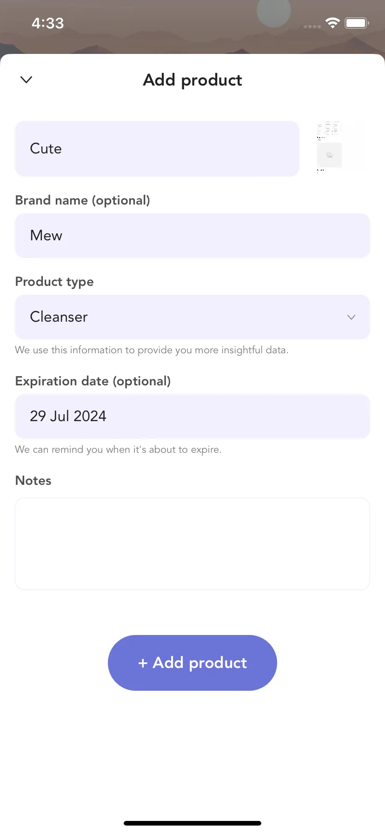Focus the empty Notes text area
The height and width of the screenshot is (833, 385).
click(x=192, y=544)
